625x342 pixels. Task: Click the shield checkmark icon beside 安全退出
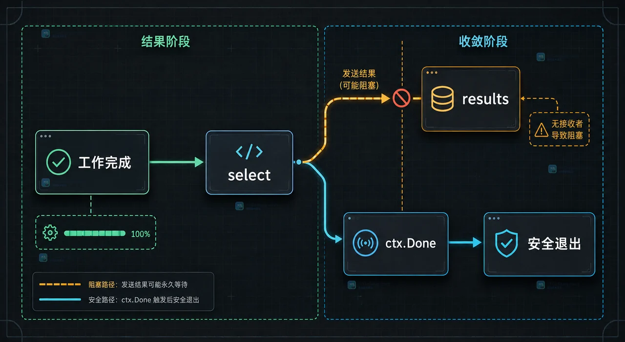[506, 244]
